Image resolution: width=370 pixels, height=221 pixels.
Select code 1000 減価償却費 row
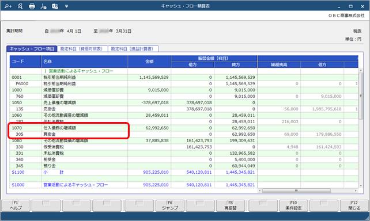(184, 90)
